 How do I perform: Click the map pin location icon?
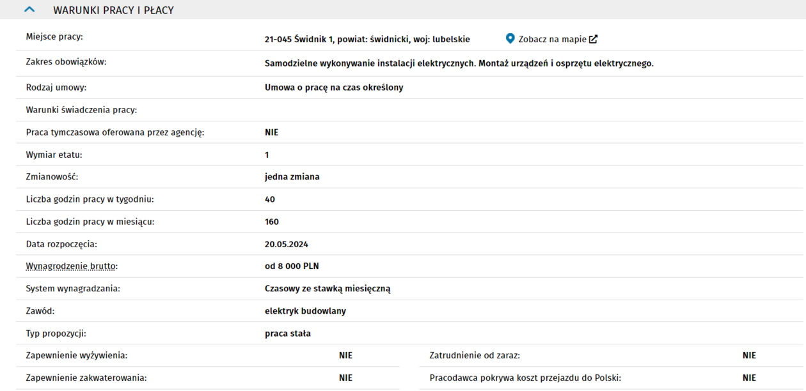click(510, 39)
